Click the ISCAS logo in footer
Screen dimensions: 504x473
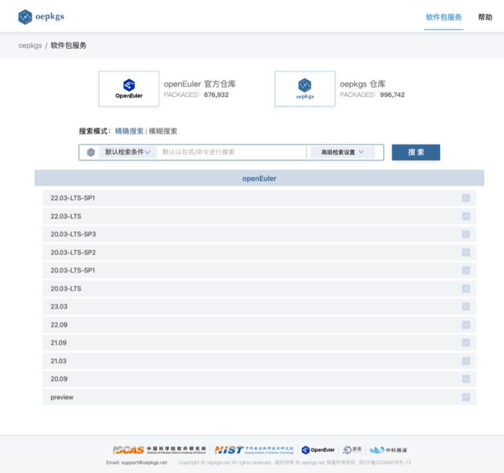click(159, 450)
